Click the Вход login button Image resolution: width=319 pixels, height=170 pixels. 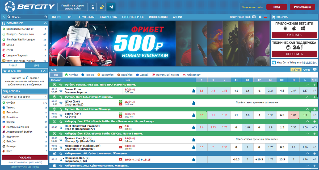click(276, 7)
